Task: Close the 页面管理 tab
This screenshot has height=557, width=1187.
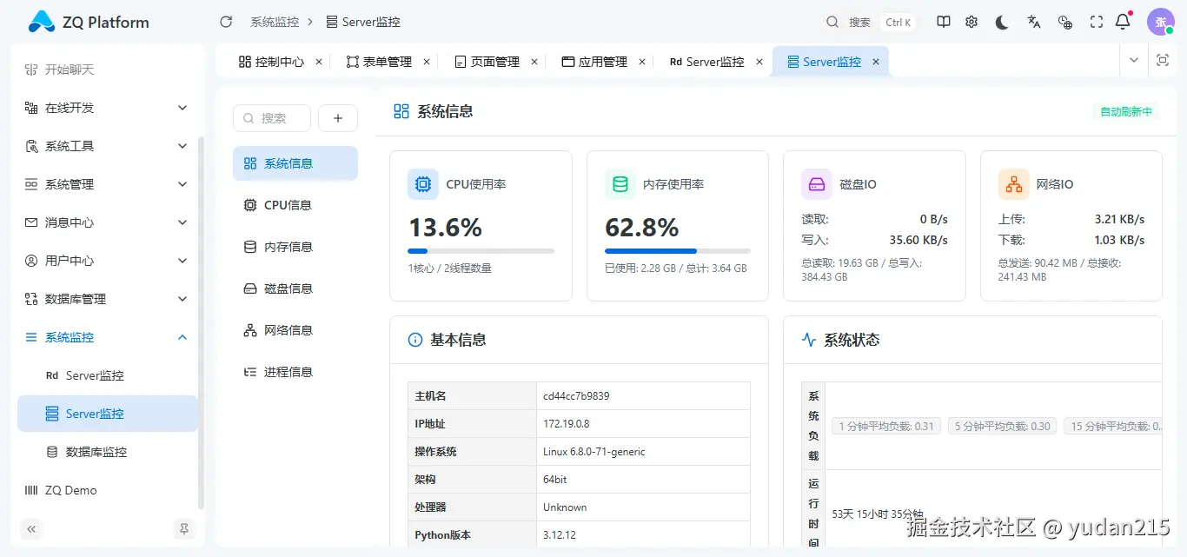Action: [x=534, y=62]
